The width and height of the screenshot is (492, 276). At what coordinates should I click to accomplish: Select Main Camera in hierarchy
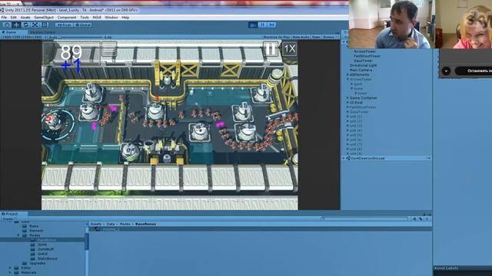coord(361,70)
